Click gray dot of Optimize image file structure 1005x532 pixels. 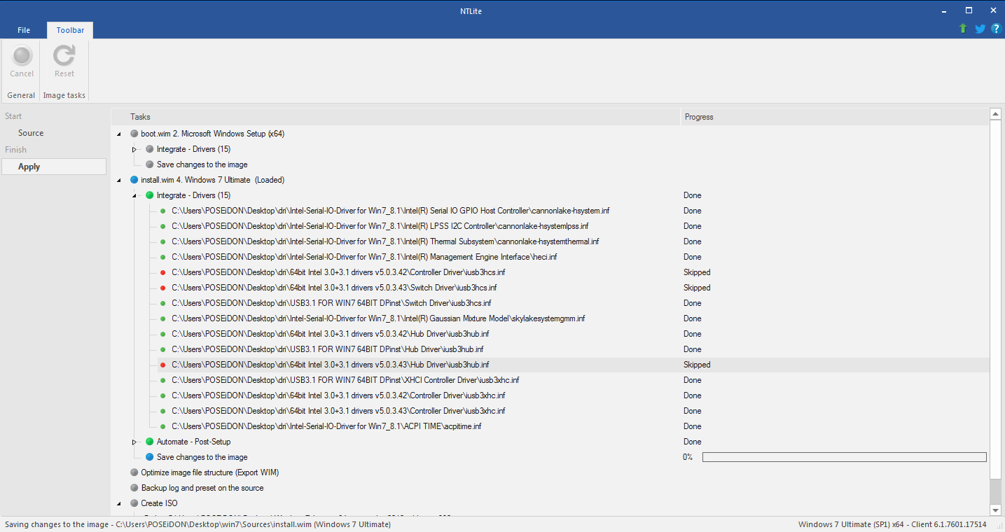click(x=134, y=472)
